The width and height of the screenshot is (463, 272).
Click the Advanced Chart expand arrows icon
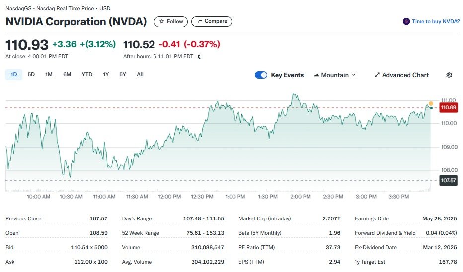click(x=377, y=75)
